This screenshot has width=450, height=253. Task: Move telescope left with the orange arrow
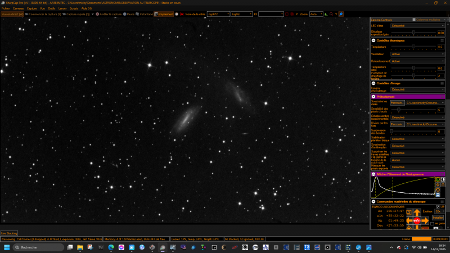[x=409, y=220]
